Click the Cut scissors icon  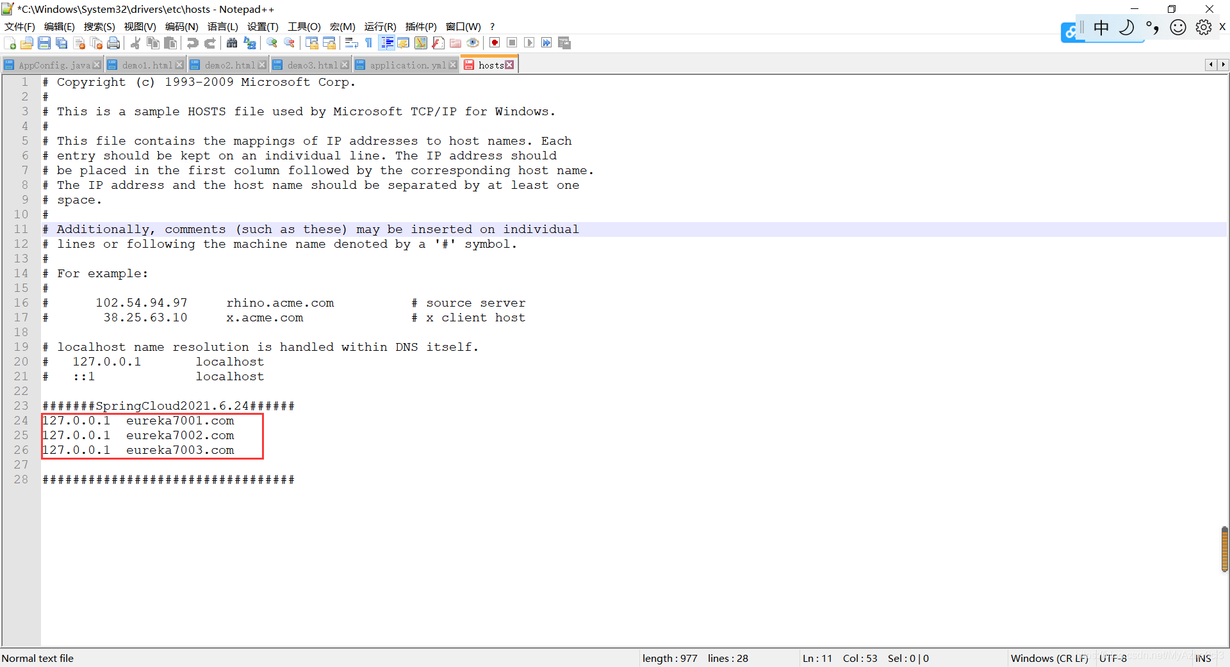click(x=135, y=43)
